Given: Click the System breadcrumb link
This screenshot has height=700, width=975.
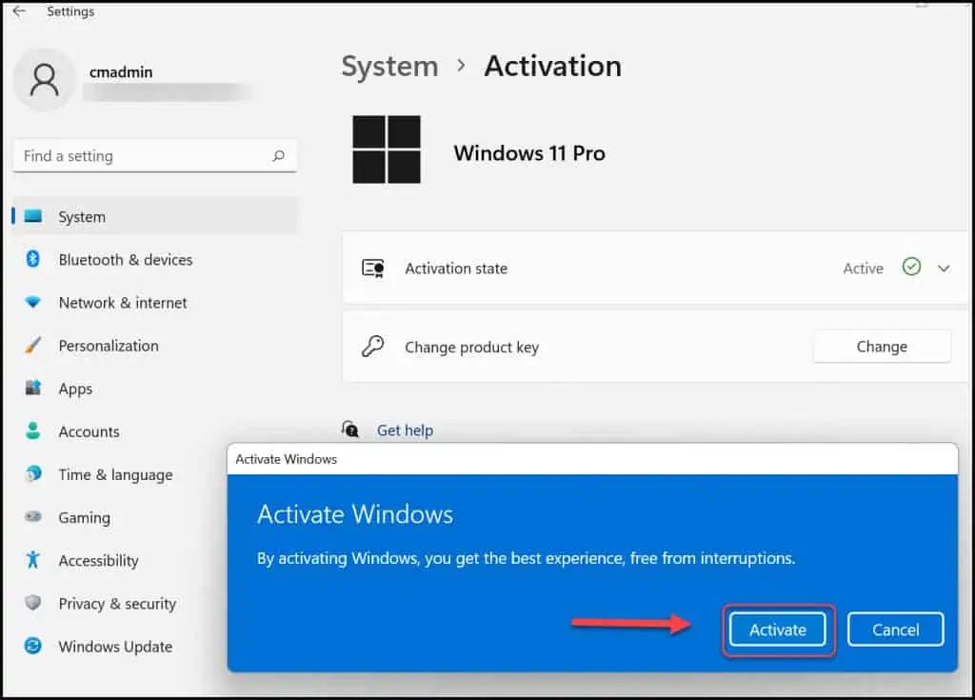Looking at the screenshot, I should tap(389, 66).
